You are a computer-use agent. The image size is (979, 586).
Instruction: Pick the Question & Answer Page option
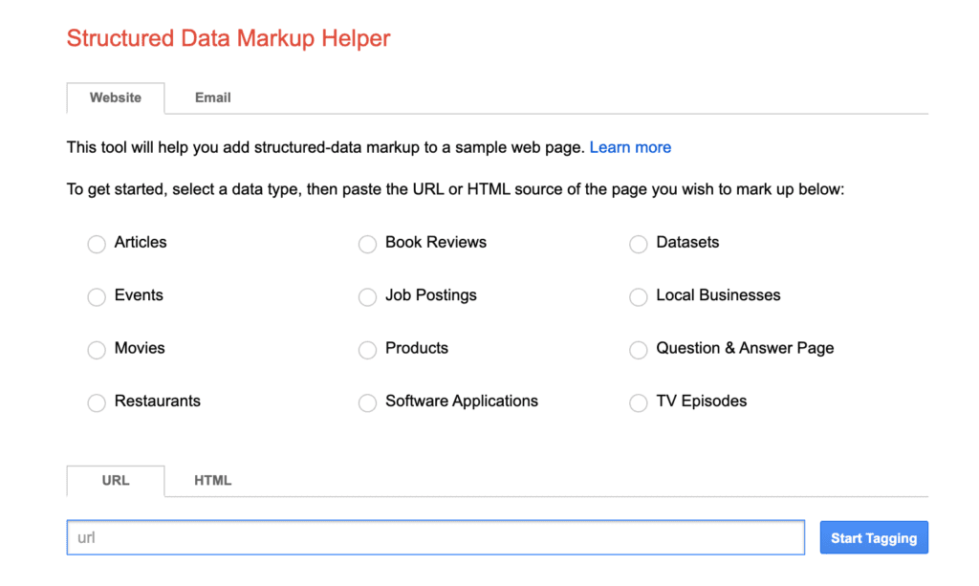638,350
